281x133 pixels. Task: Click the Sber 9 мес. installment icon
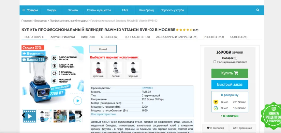(x=216, y=108)
